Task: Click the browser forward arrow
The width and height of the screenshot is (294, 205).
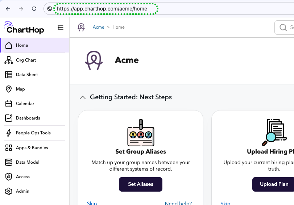Action: coord(21,9)
